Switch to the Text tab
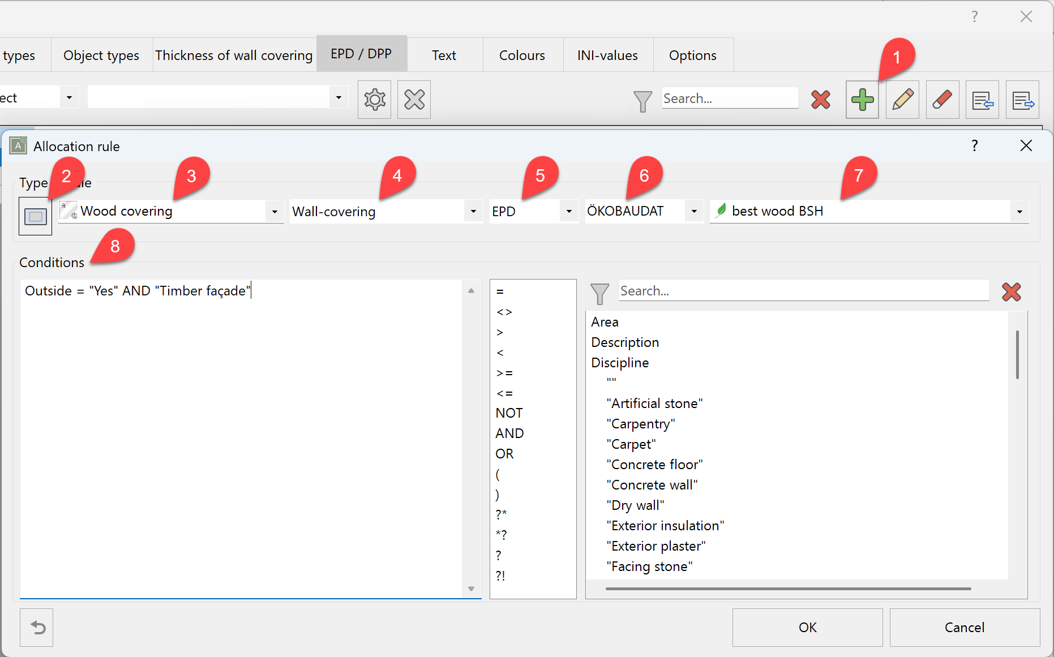1054x657 pixels. 444,55
